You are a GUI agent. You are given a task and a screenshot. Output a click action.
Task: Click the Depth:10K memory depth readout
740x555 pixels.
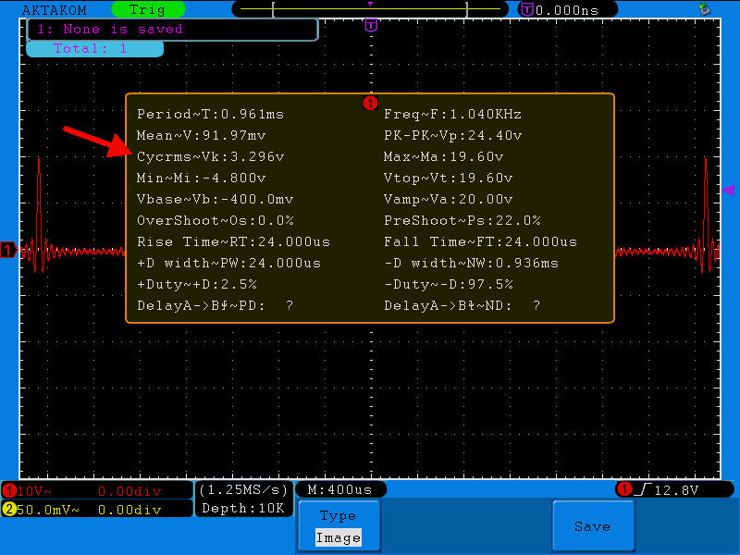pos(243,508)
